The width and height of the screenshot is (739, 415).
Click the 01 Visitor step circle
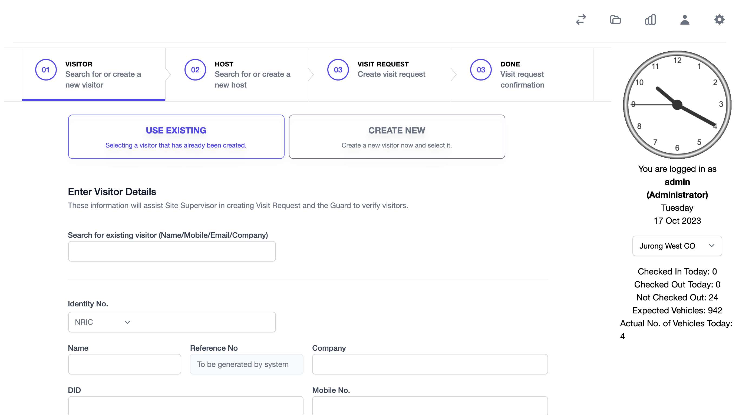click(x=46, y=70)
